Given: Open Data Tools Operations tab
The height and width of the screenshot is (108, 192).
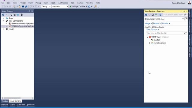Looking at the screenshot, I should (x=26, y=105).
